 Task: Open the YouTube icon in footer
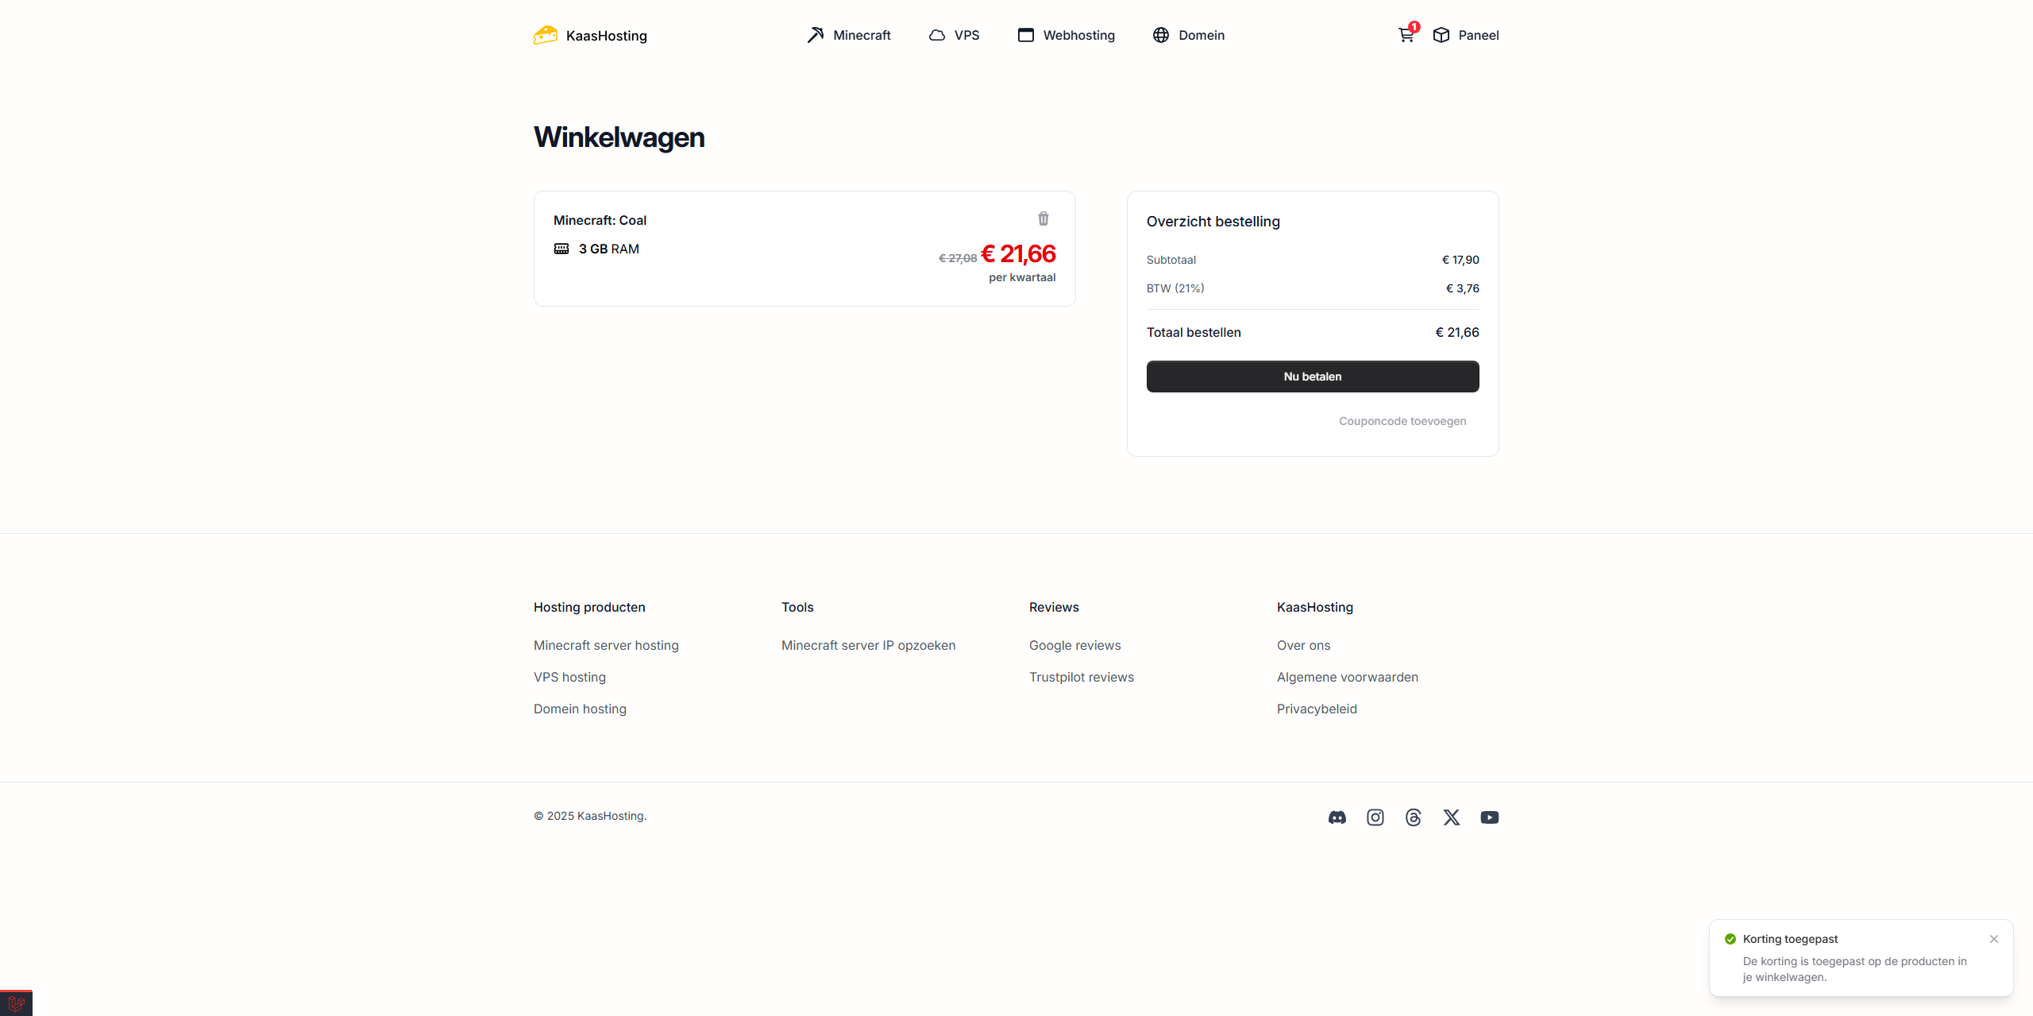pos(1490,817)
